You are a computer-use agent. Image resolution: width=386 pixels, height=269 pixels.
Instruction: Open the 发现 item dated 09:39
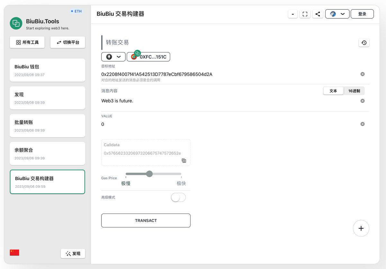(x=48, y=98)
